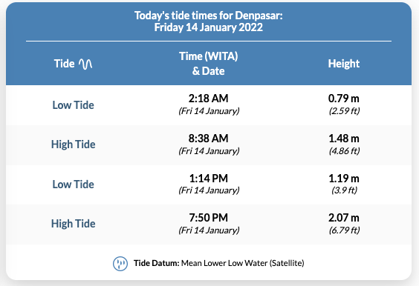This screenshot has width=419, height=286.
Task: Click the 8:38 AM time entry
Action: pos(209,139)
